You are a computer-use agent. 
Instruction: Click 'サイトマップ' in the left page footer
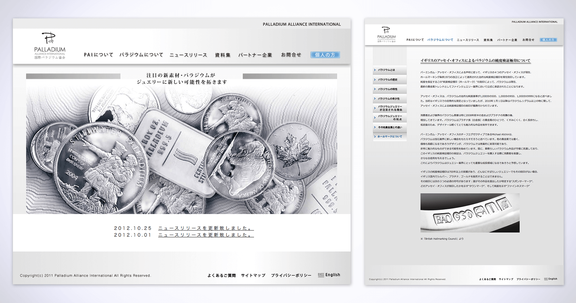click(253, 275)
